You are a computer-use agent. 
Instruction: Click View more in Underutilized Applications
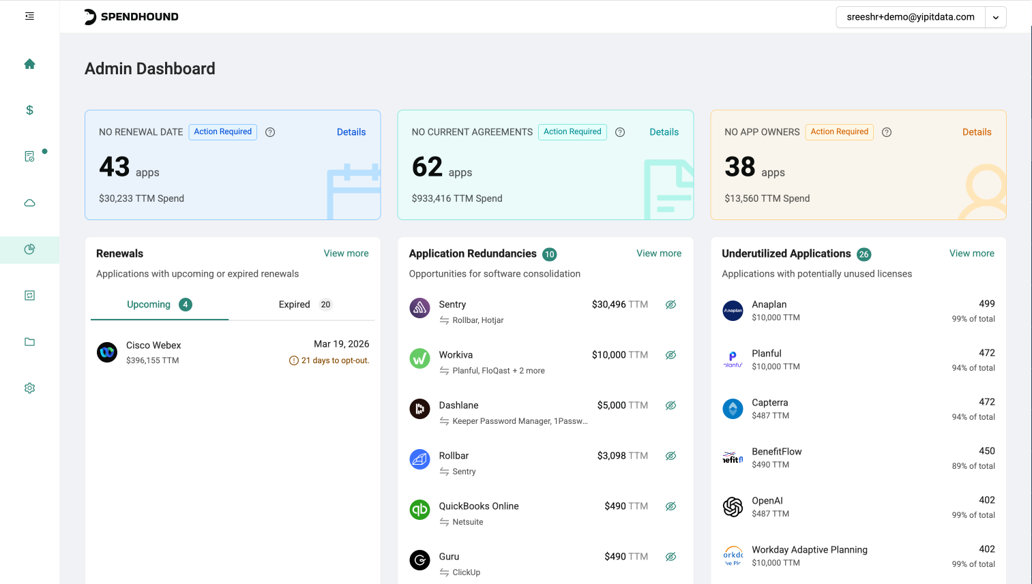(x=971, y=253)
